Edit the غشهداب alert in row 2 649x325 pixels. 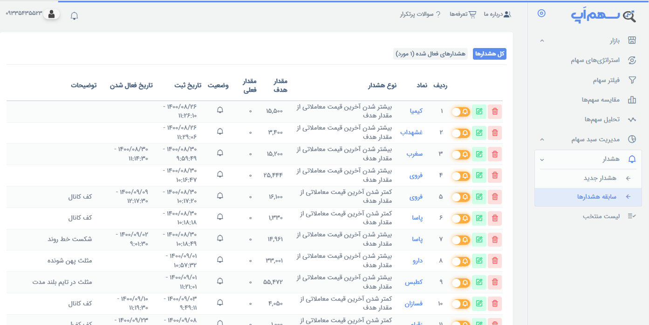click(479, 133)
